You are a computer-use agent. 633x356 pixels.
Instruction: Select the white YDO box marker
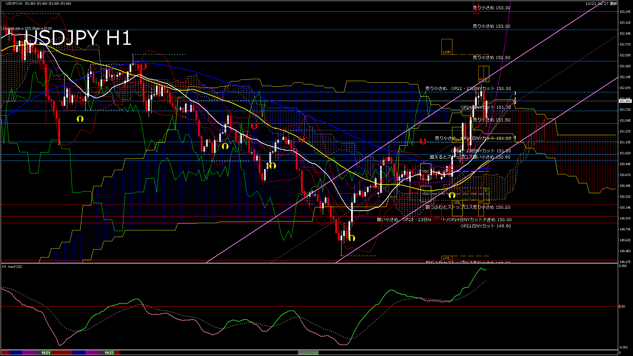426,194
